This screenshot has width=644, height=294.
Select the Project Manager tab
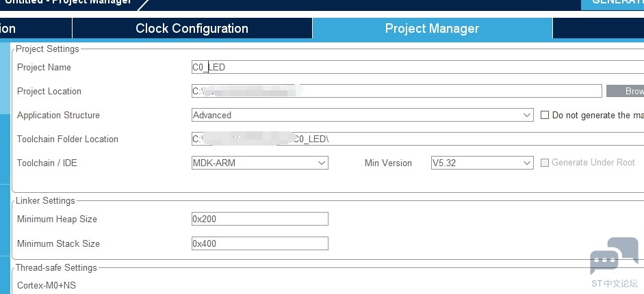click(x=432, y=28)
